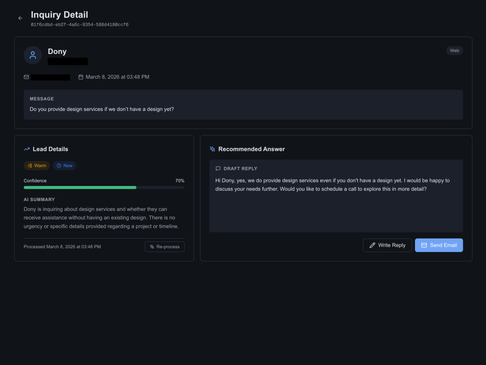Click the calendar icon beside March 8 date
Viewport: 486px width, 365px height.
coord(81,77)
